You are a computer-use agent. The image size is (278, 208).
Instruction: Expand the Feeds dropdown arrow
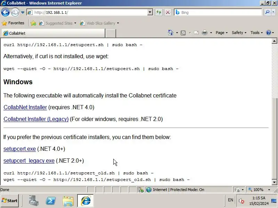click(190, 33)
